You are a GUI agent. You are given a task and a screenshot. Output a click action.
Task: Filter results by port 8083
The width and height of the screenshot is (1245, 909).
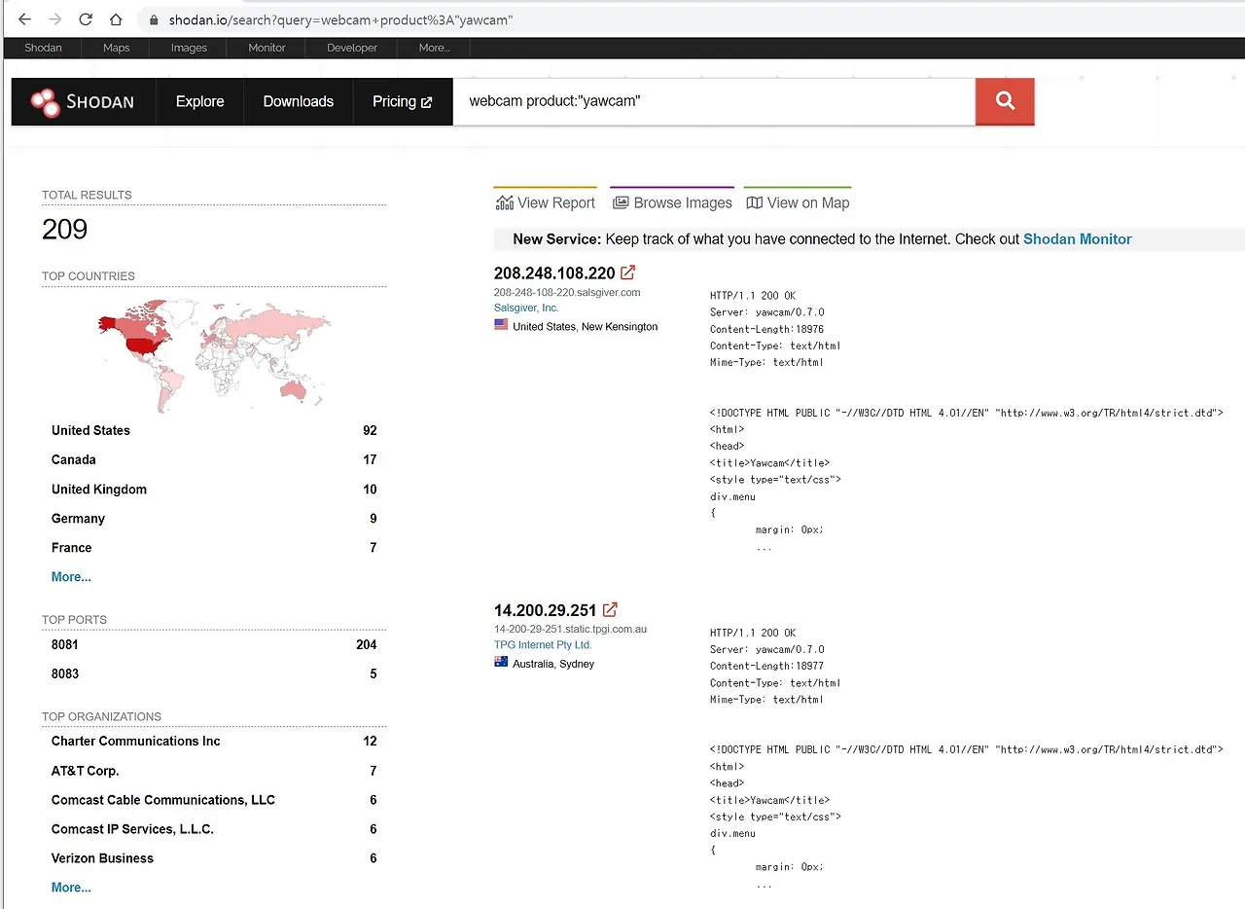[x=65, y=673]
